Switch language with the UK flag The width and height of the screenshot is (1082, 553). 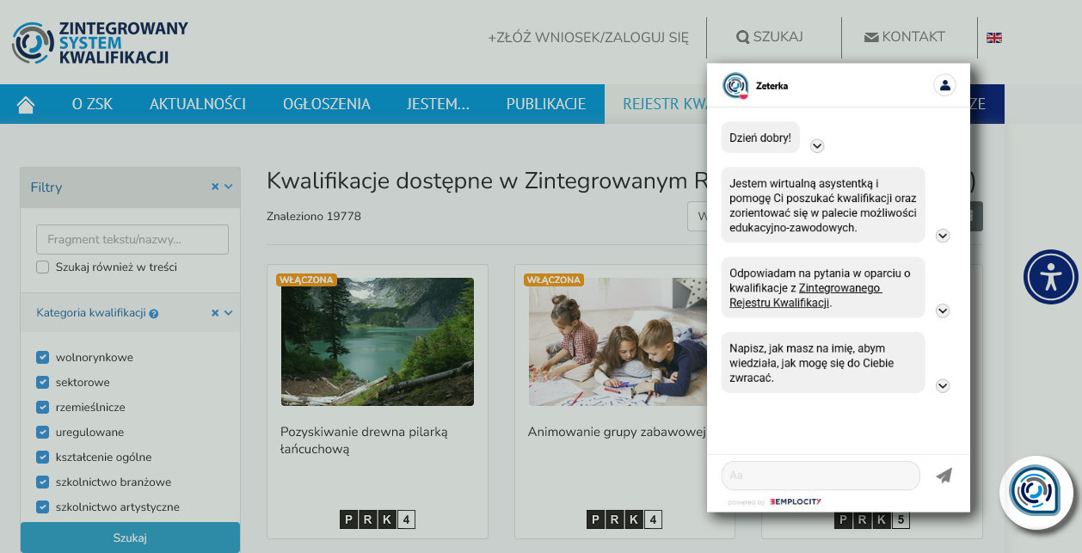tap(994, 37)
